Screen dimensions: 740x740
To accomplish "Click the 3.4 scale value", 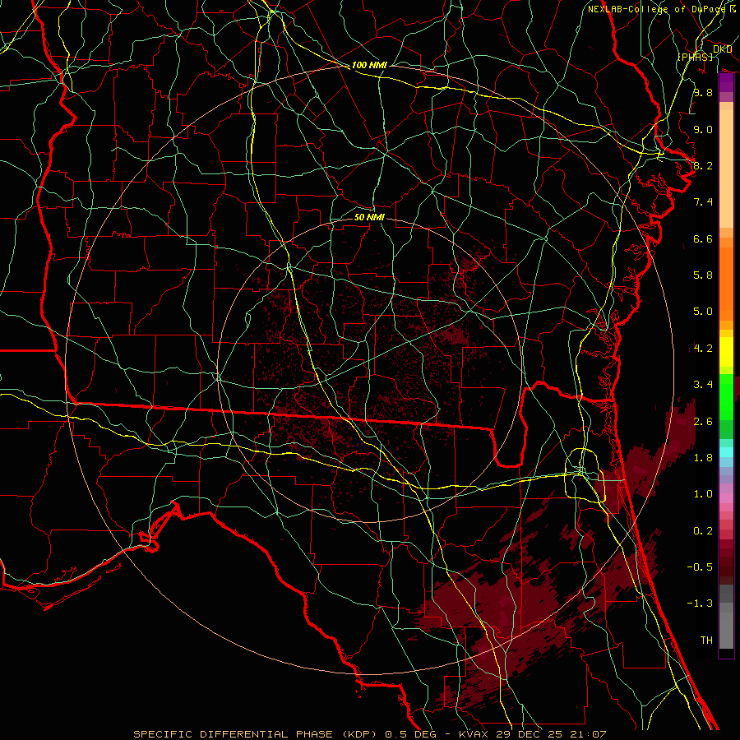I will point(703,385).
